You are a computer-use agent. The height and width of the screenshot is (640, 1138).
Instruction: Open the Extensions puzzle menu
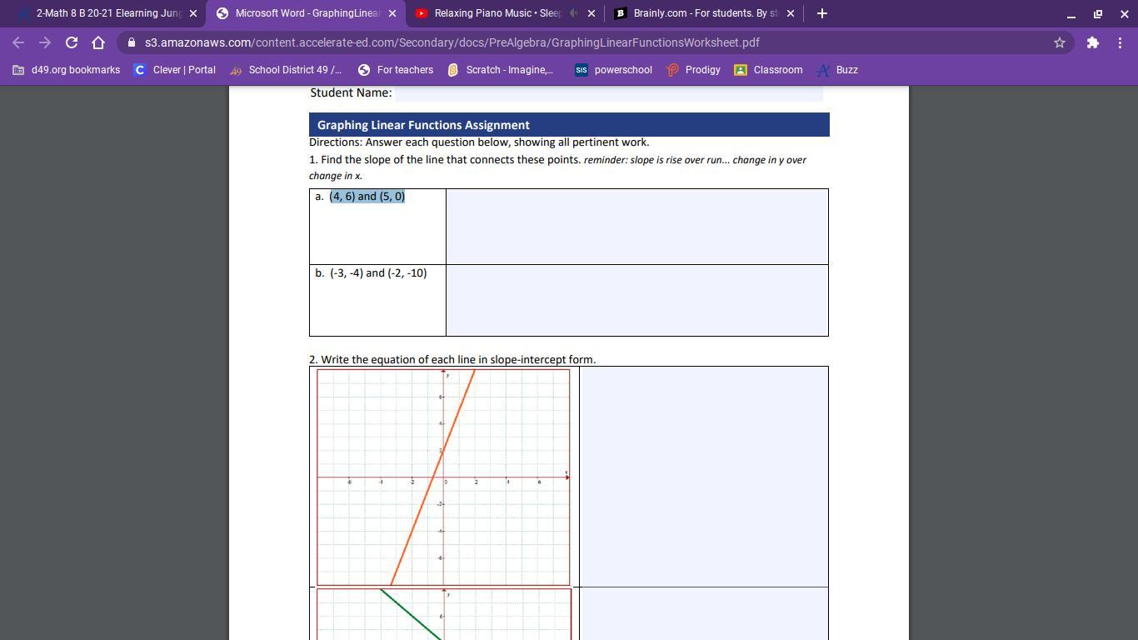pyautogui.click(x=1093, y=42)
